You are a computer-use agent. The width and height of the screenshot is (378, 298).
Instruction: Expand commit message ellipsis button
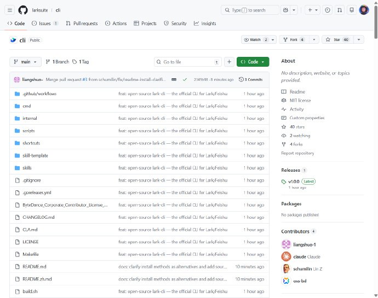tap(174, 79)
